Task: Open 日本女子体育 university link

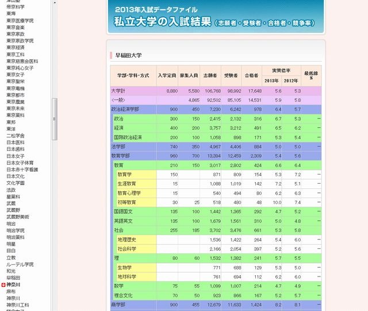Action: (20, 162)
